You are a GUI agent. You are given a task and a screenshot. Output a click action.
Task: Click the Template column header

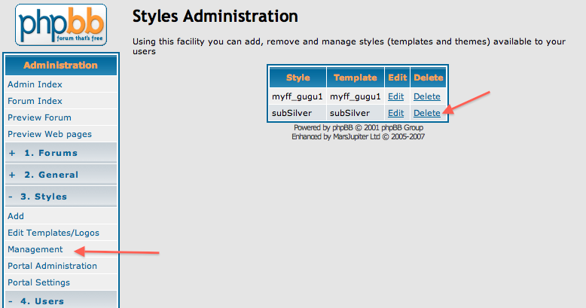pyautogui.click(x=356, y=78)
